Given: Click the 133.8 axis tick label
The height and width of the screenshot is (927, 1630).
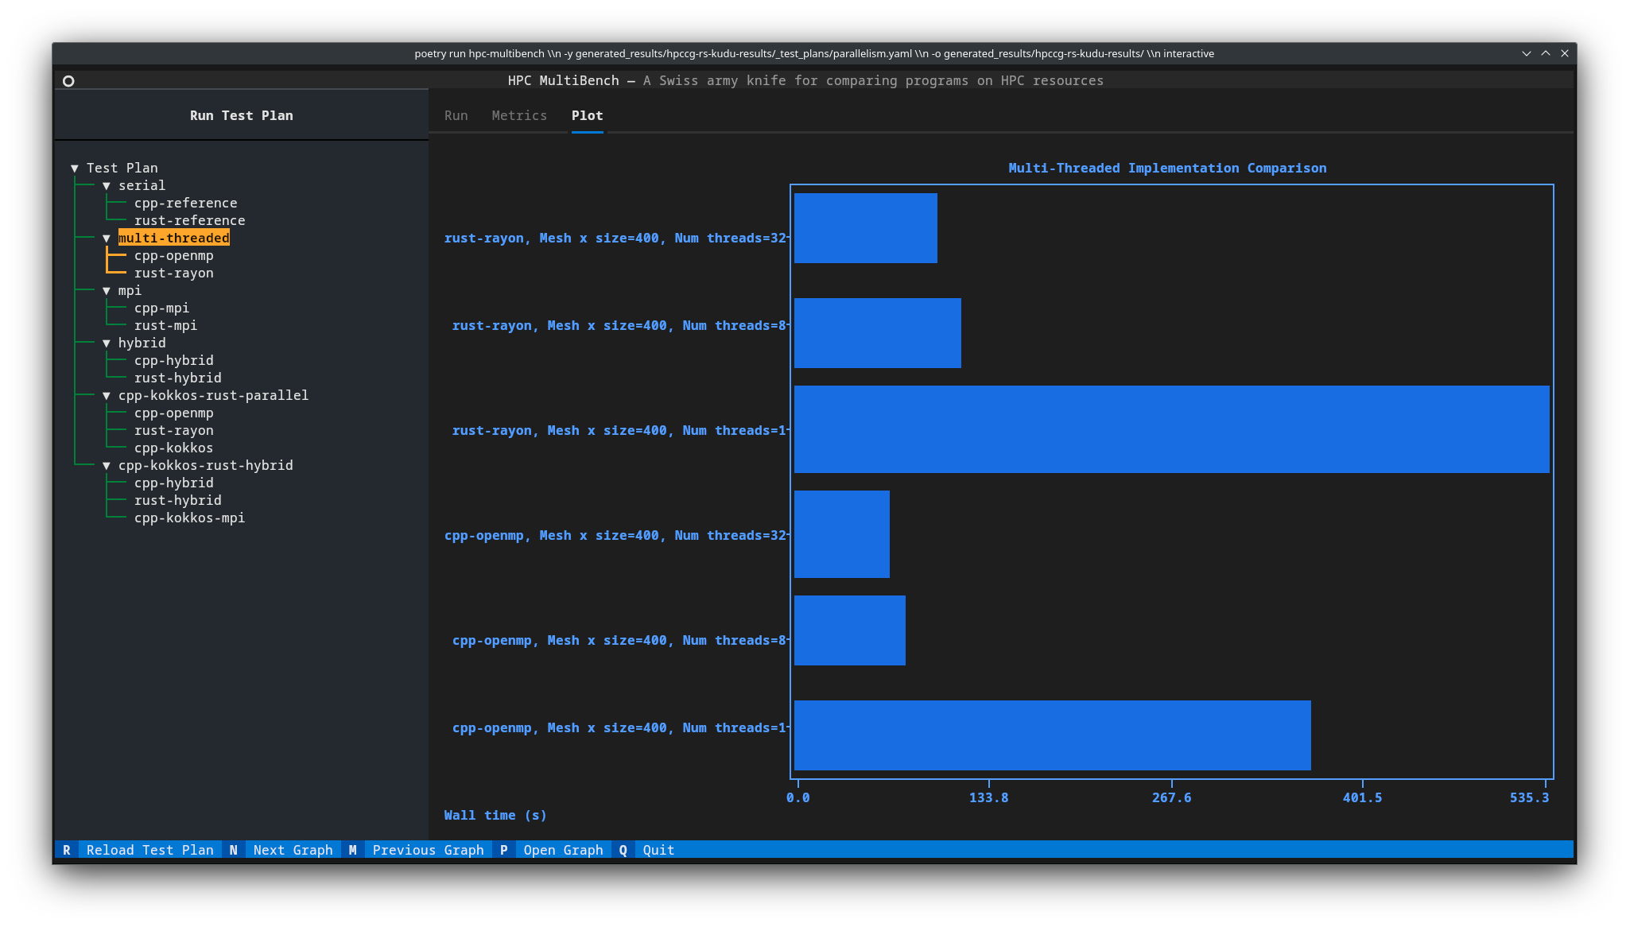Looking at the screenshot, I should coord(989,798).
